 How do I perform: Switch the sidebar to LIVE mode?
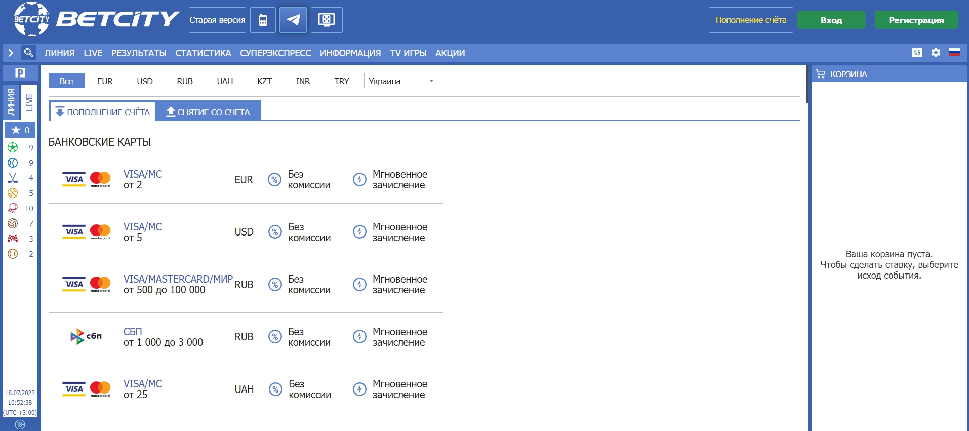[x=29, y=102]
